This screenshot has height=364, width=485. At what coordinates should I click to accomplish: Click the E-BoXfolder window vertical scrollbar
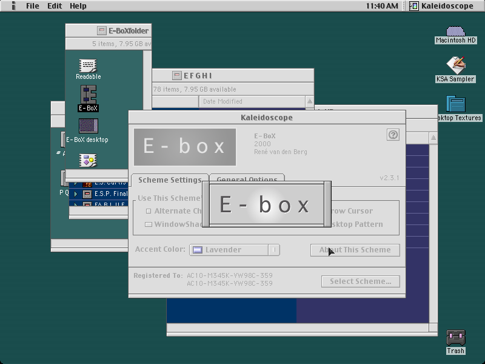point(147,81)
